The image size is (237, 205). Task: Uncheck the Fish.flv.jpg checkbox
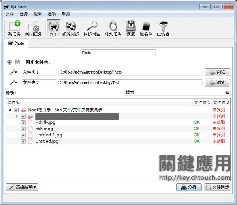23,123
